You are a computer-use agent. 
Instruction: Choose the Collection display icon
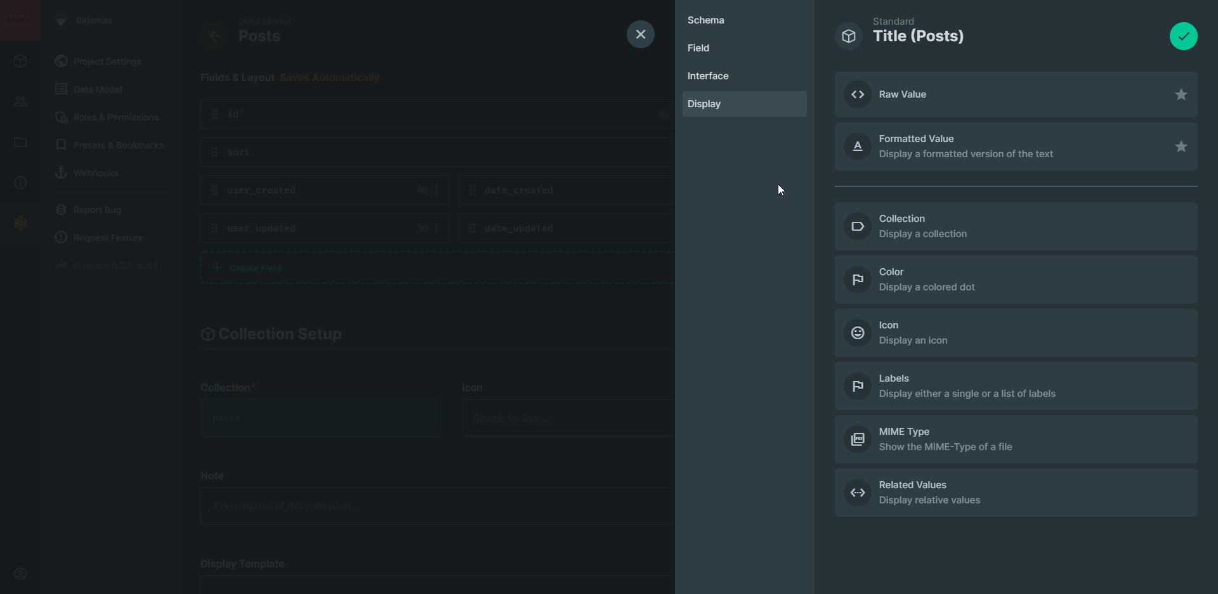[858, 226]
